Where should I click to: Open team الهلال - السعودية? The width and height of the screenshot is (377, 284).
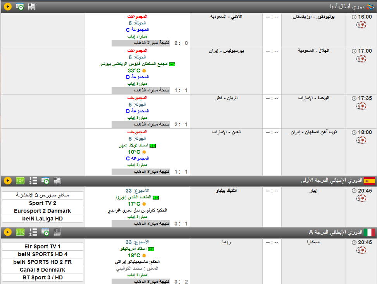[x=313, y=51]
